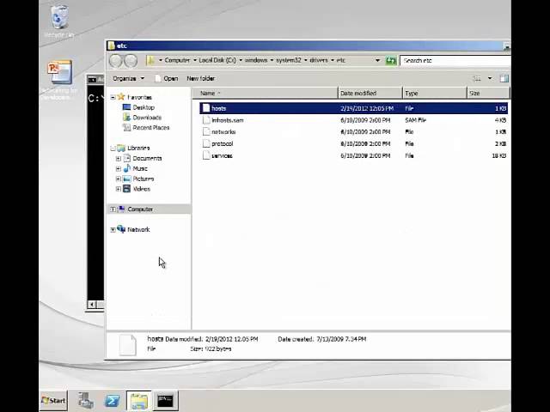The height and width of the screenshot is (412, 550).
Task: Click the networks file icon
Action: coord(206,131)
